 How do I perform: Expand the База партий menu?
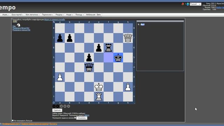click(x=17, y=15)
